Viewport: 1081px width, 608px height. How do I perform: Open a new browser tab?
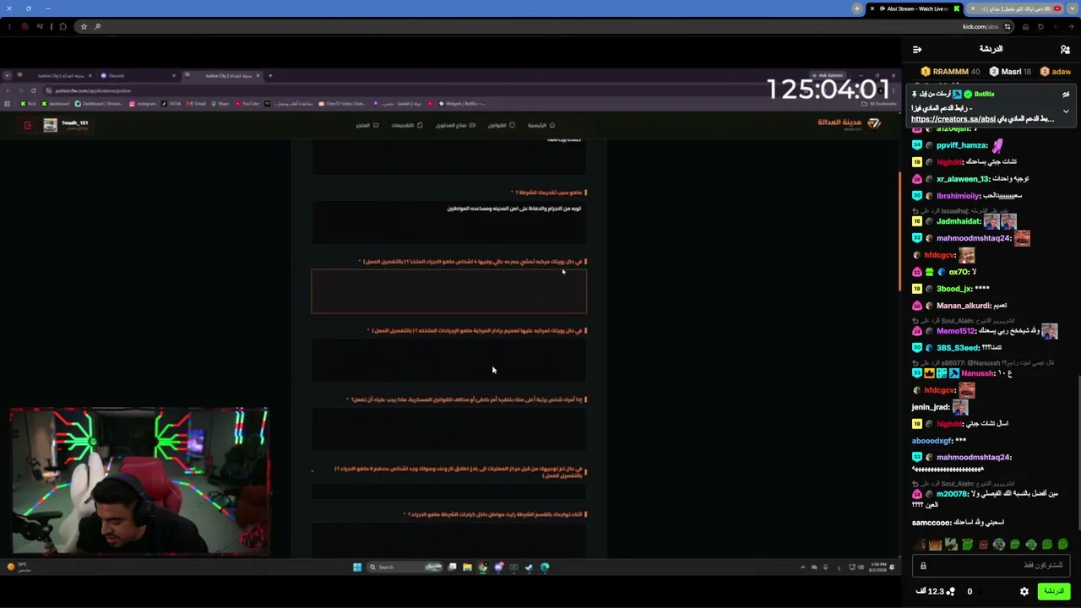point(856,8)
